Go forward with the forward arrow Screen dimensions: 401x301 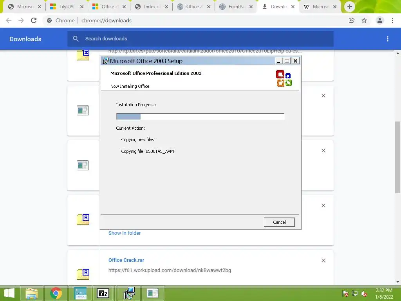click(21, 20)
